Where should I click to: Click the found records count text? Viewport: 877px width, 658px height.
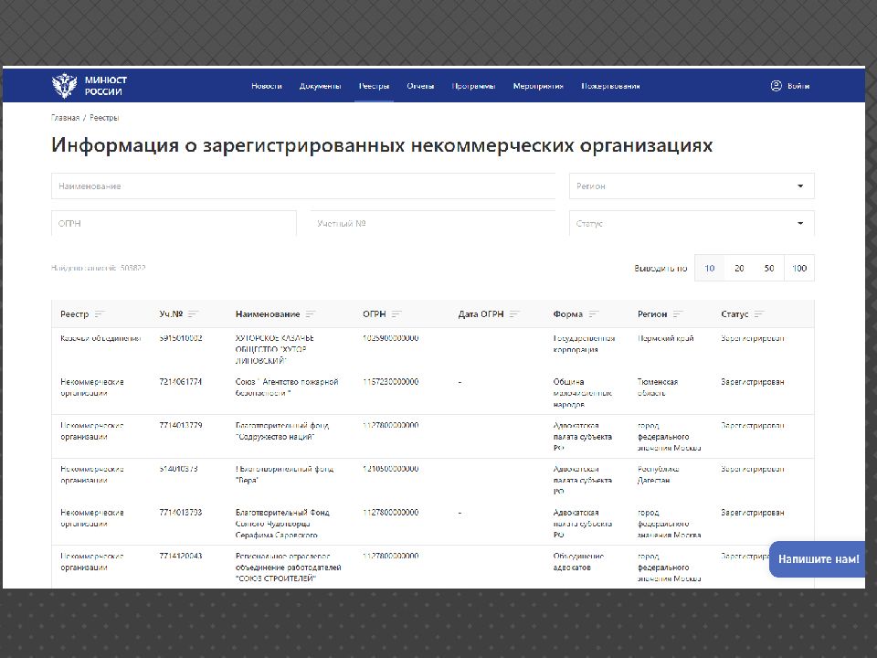(99, 268)
